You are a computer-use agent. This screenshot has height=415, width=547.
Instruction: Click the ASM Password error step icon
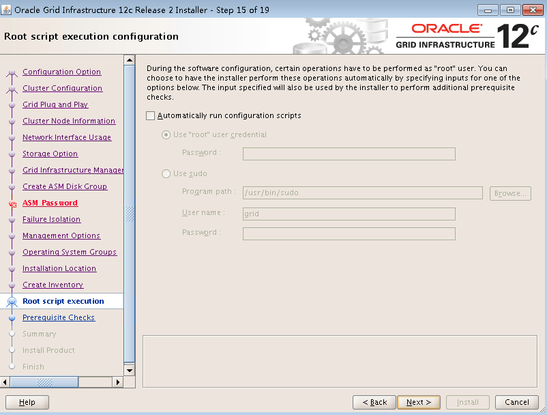(12, 204)
